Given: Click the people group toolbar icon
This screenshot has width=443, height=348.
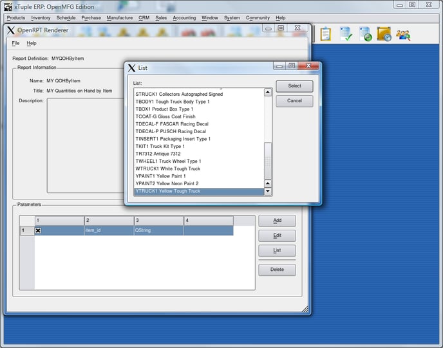Looking at the screenshot, I should point(404,35).
